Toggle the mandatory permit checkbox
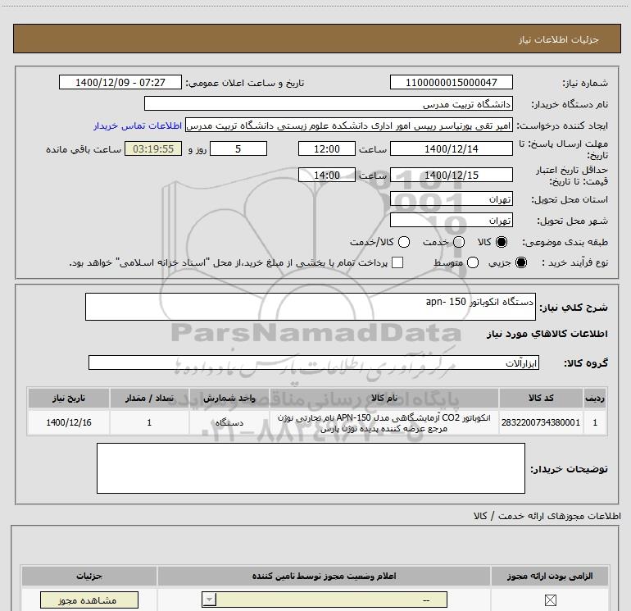Viewport: 631px width, 611px height. 550,600
